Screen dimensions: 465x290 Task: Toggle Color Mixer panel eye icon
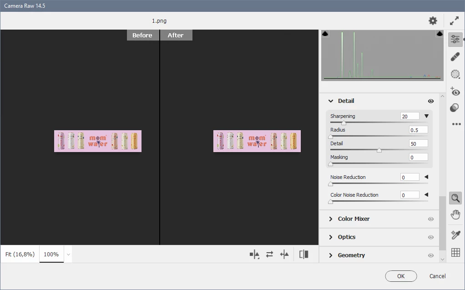(x=431, y=219)
